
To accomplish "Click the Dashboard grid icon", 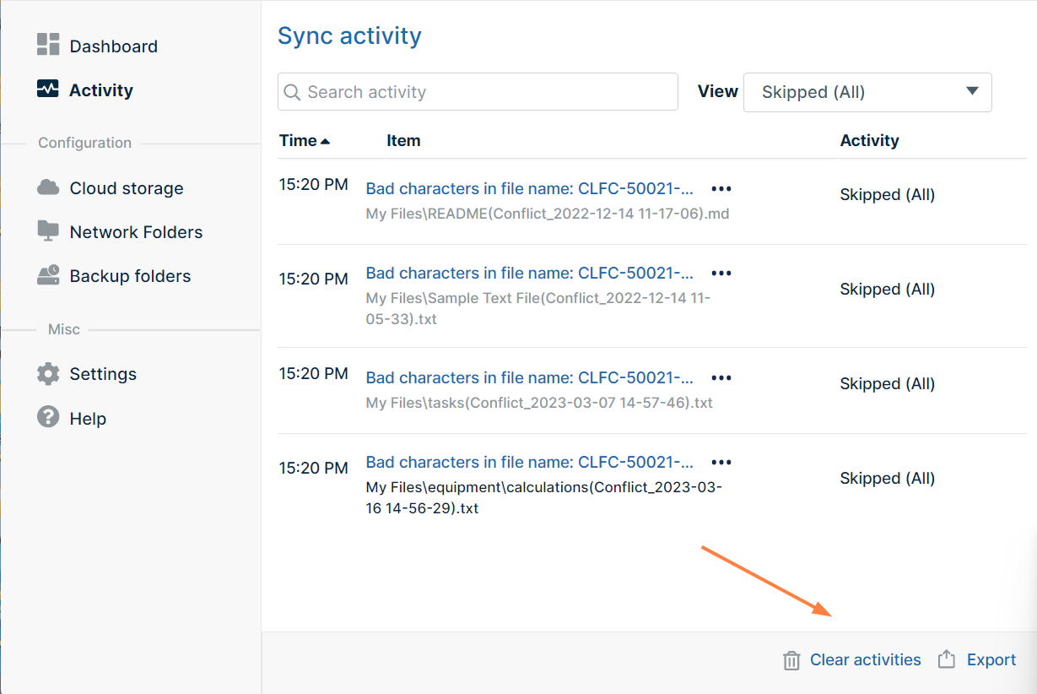I will click(x=48, y=46).
